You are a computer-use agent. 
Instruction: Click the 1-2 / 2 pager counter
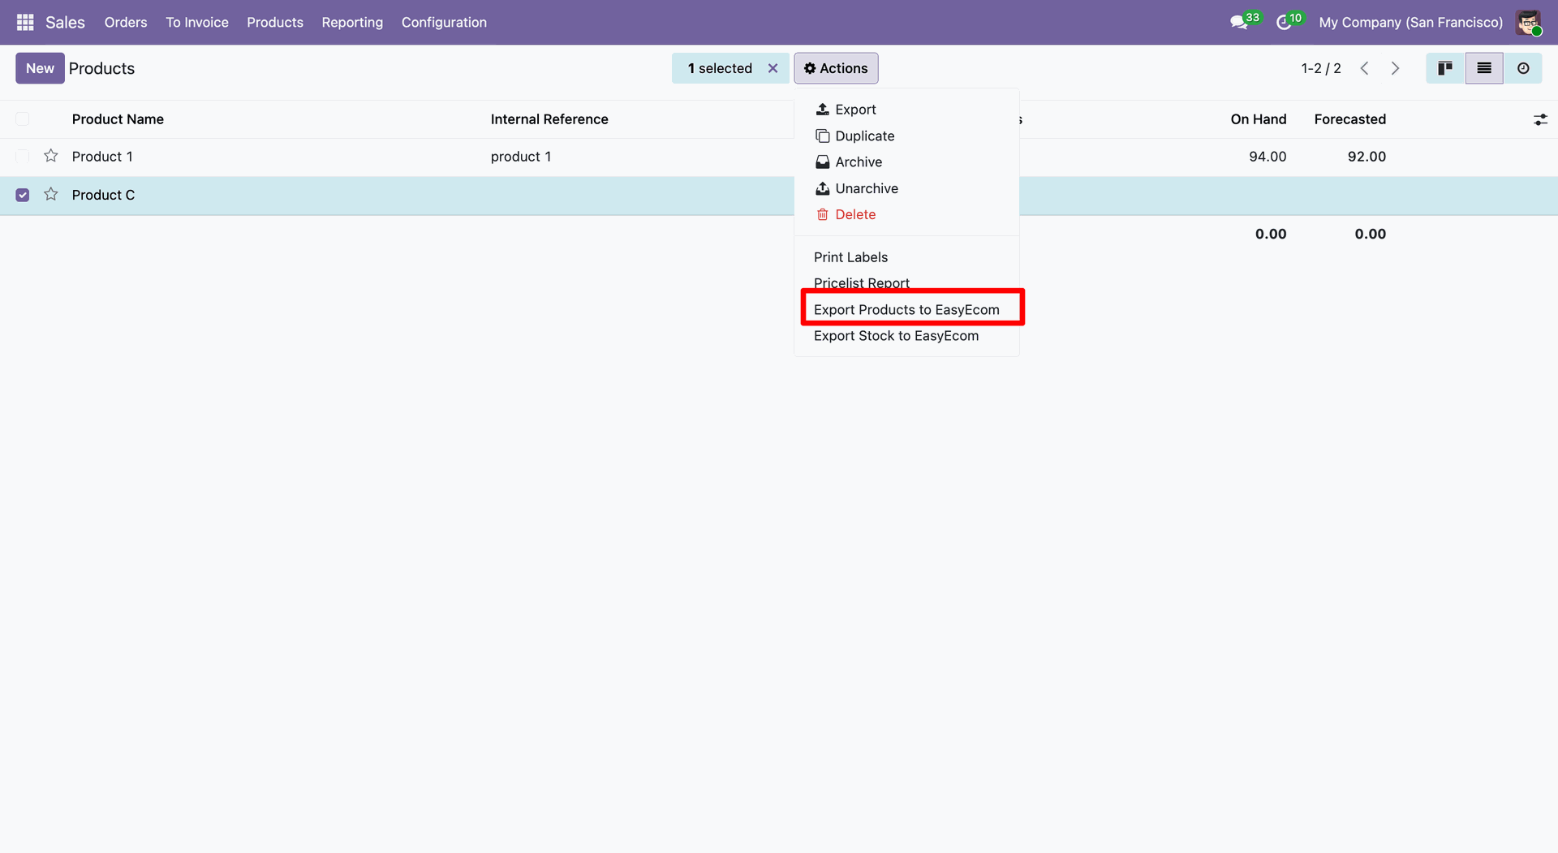(1321, 68)
